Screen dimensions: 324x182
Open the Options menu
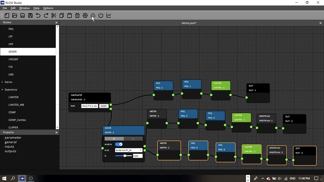[48, 8]
